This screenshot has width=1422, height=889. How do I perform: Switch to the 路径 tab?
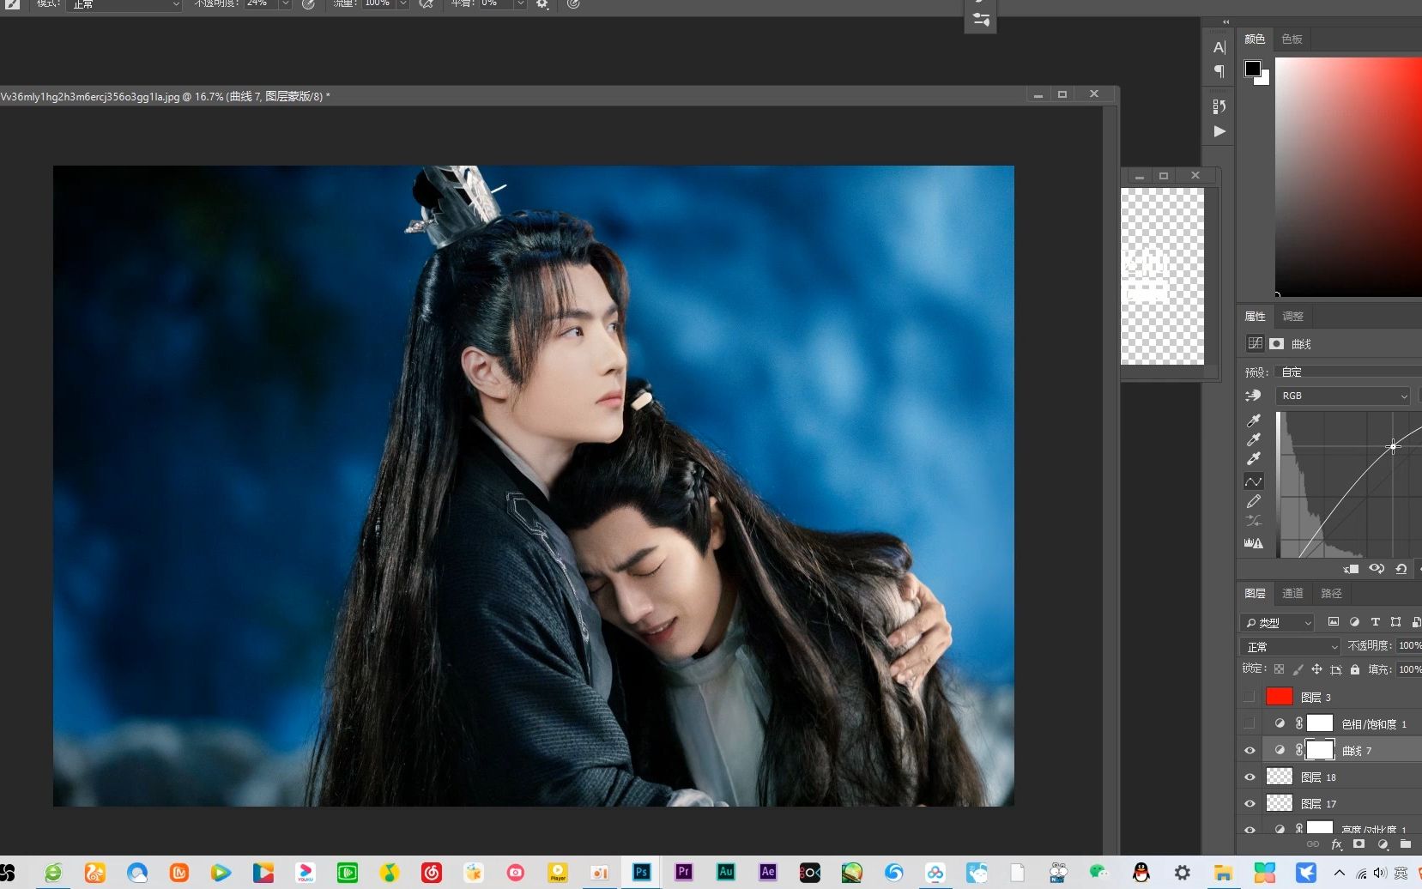pos(1331,593)
